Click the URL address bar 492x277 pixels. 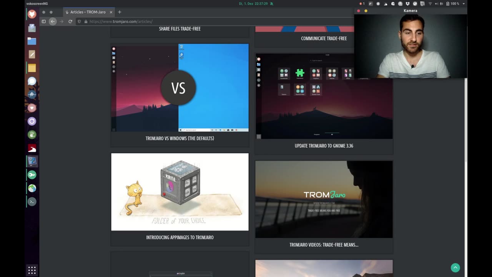pos(215,22)
